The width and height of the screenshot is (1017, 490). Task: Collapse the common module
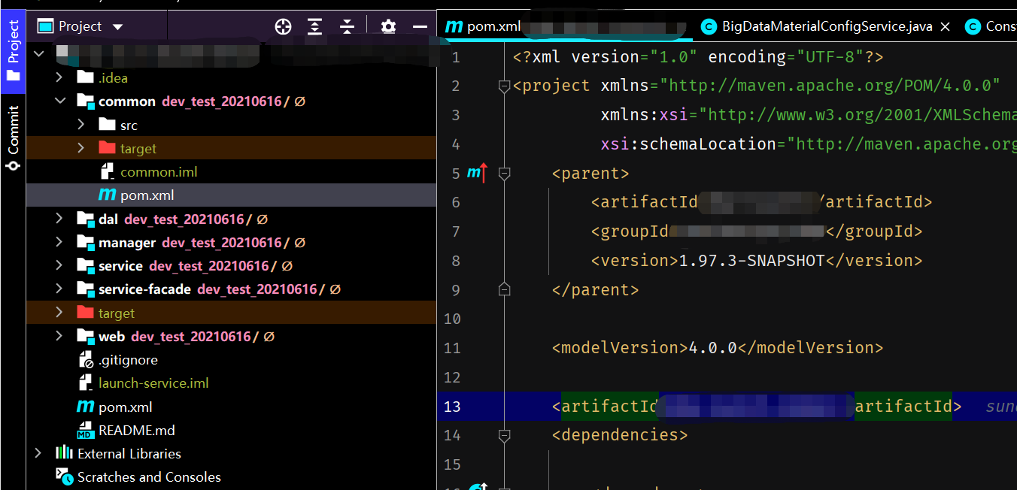click(x=59, y=101)
